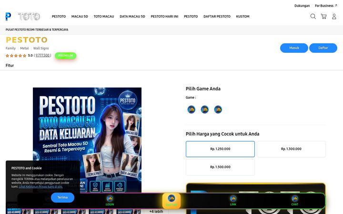The height and width of the screenshot is (214, 343).
Task: Accept cookies with the Terima button
Action: pos(62,197)
